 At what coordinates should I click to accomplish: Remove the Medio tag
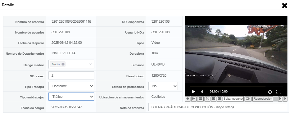tap(63, 64)
